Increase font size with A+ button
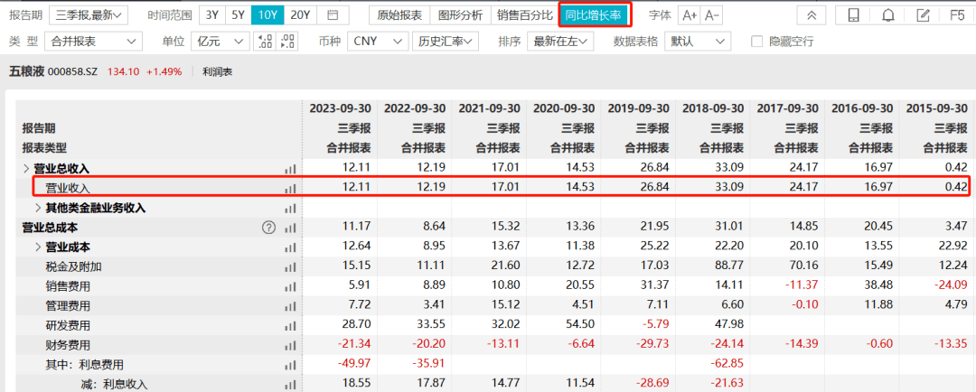976x392 pixels. click(x=689, y=15)
